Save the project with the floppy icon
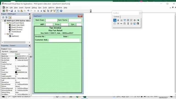The width and height of the screenshot is (176, 99). 12,11
